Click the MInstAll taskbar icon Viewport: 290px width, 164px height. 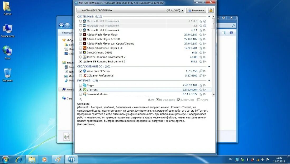point(72,159)
